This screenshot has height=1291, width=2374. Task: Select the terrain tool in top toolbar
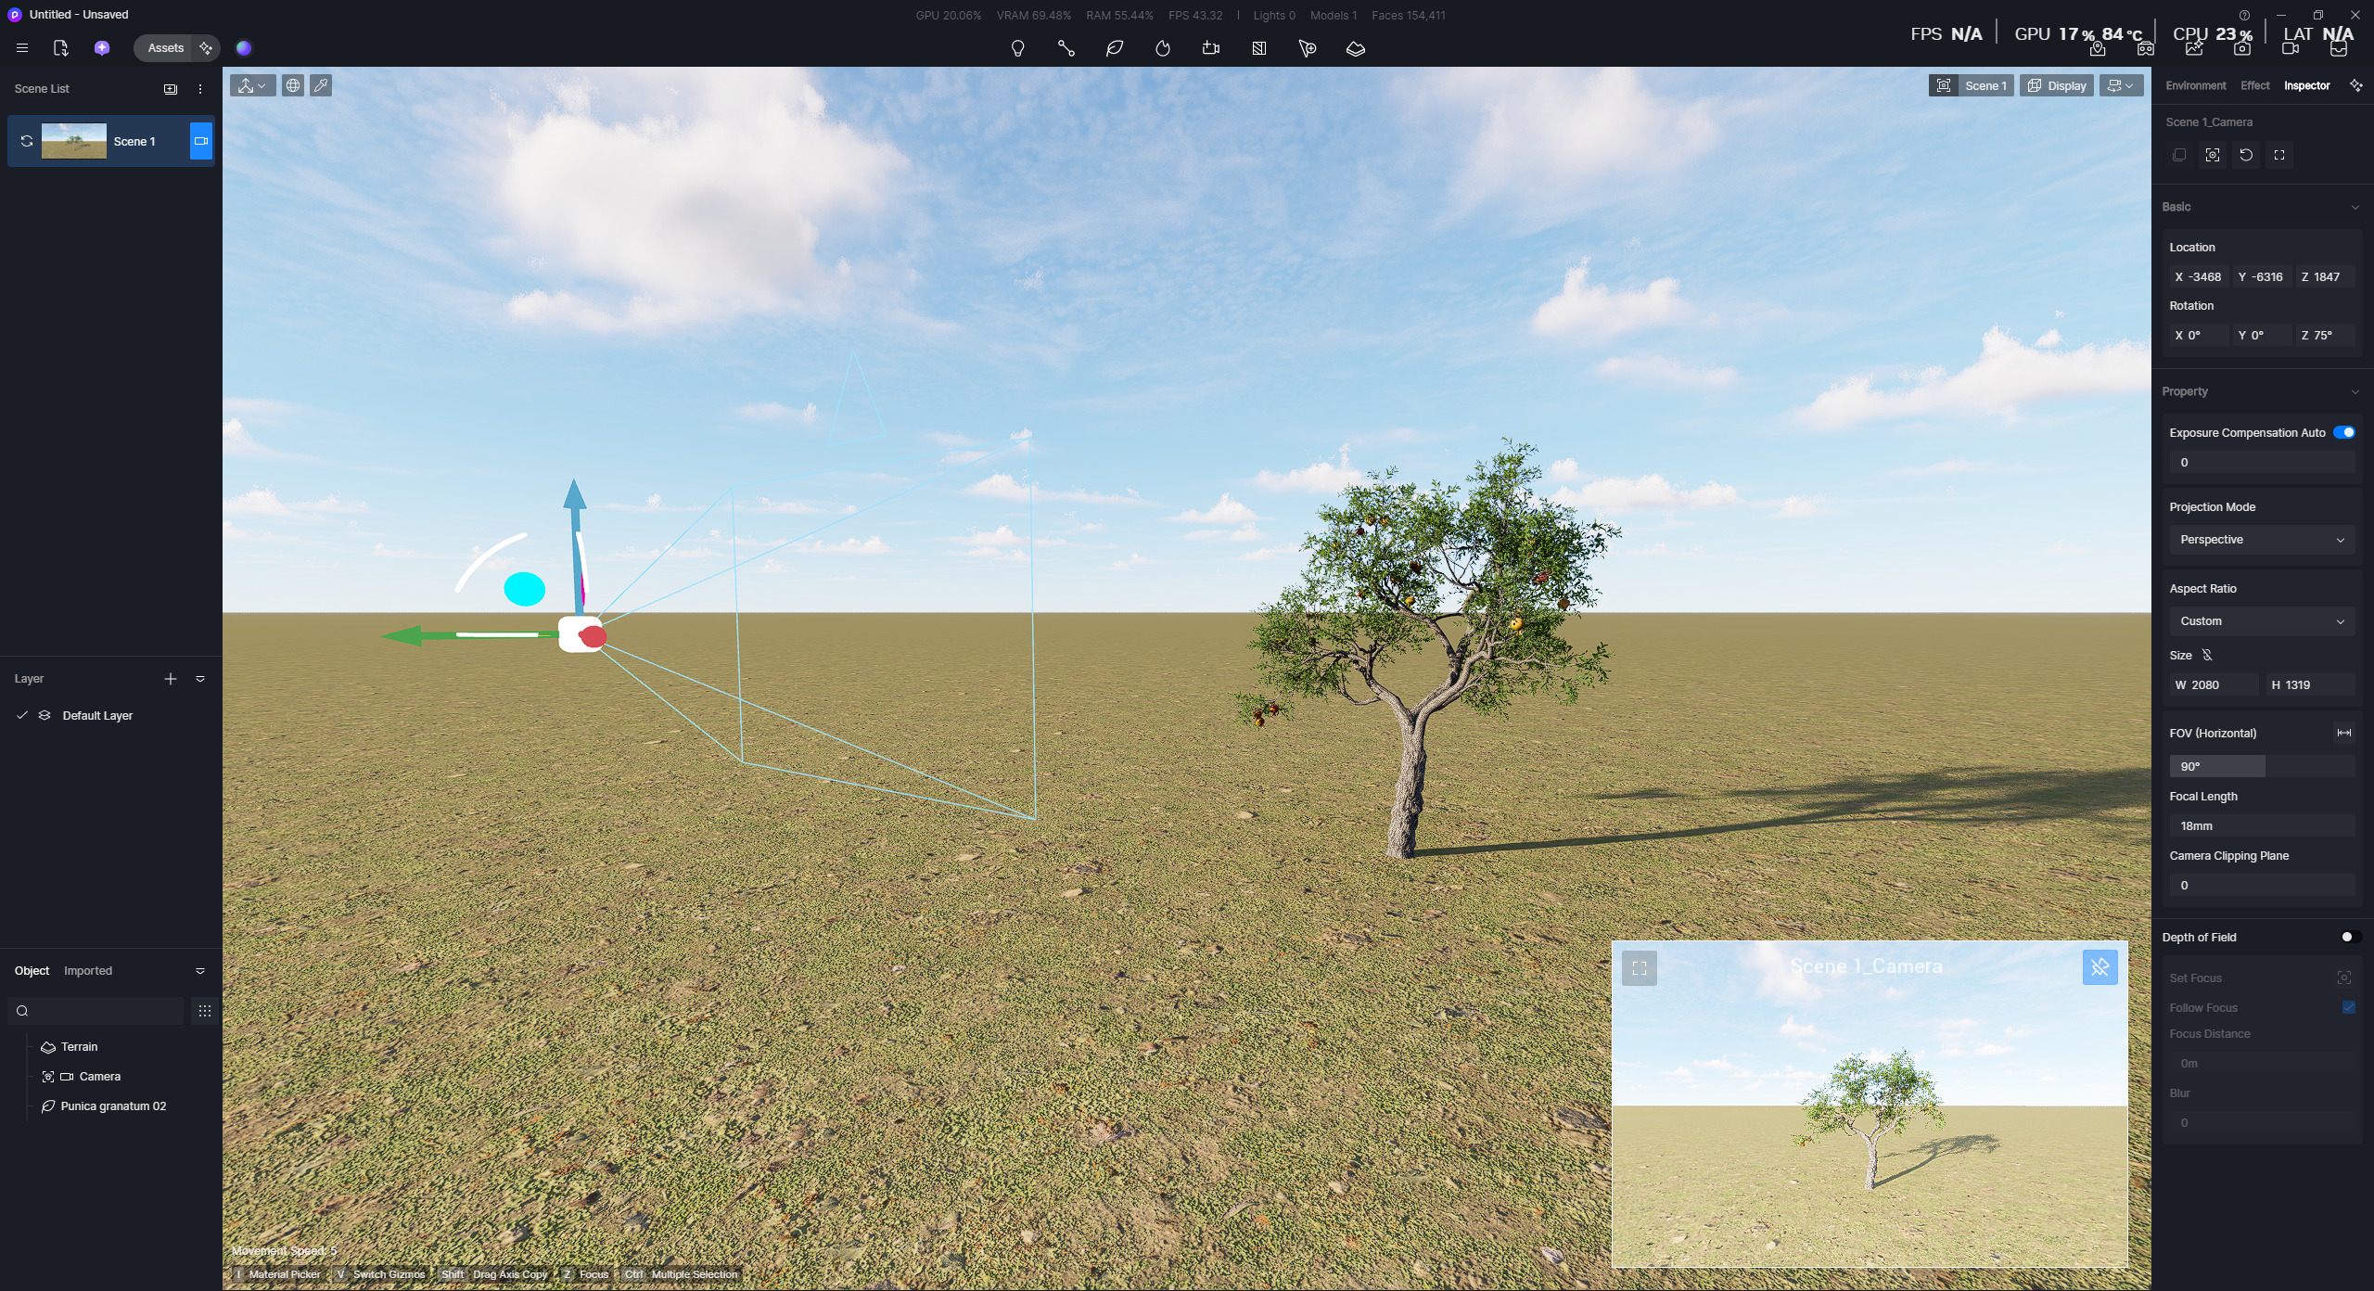coord(1355,48)
